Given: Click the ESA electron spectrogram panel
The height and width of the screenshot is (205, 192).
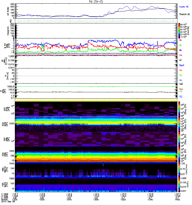Looking at the screenshot, I should click(x=96, y=154).
